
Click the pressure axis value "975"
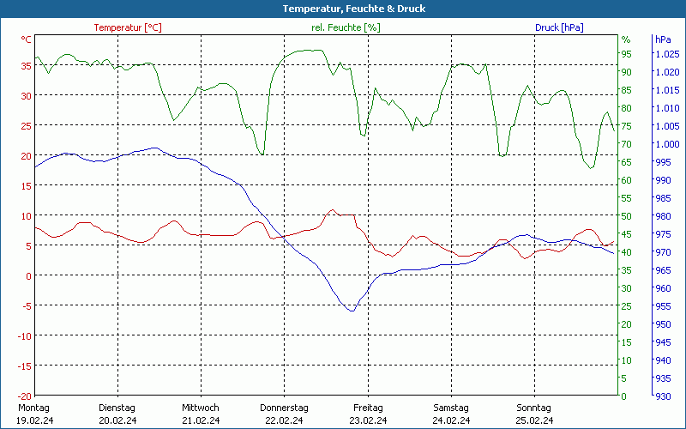(663, 234)
